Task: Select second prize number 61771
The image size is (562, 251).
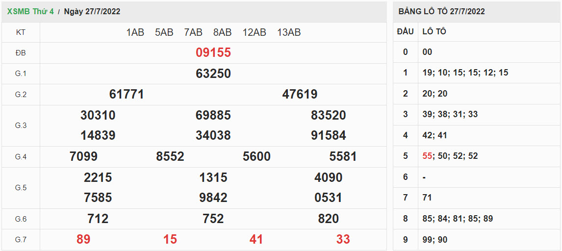Action: click(127, 94)
